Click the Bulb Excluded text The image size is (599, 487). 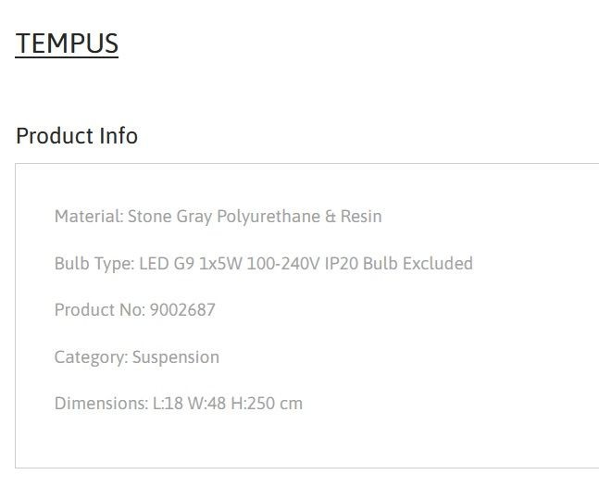click(418, 263)
